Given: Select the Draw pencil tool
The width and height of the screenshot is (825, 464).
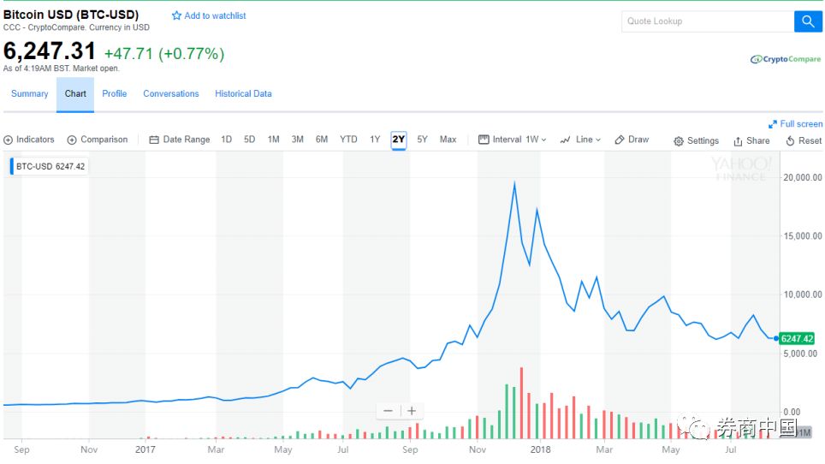Looking at the screenshot, I should 632,140.
